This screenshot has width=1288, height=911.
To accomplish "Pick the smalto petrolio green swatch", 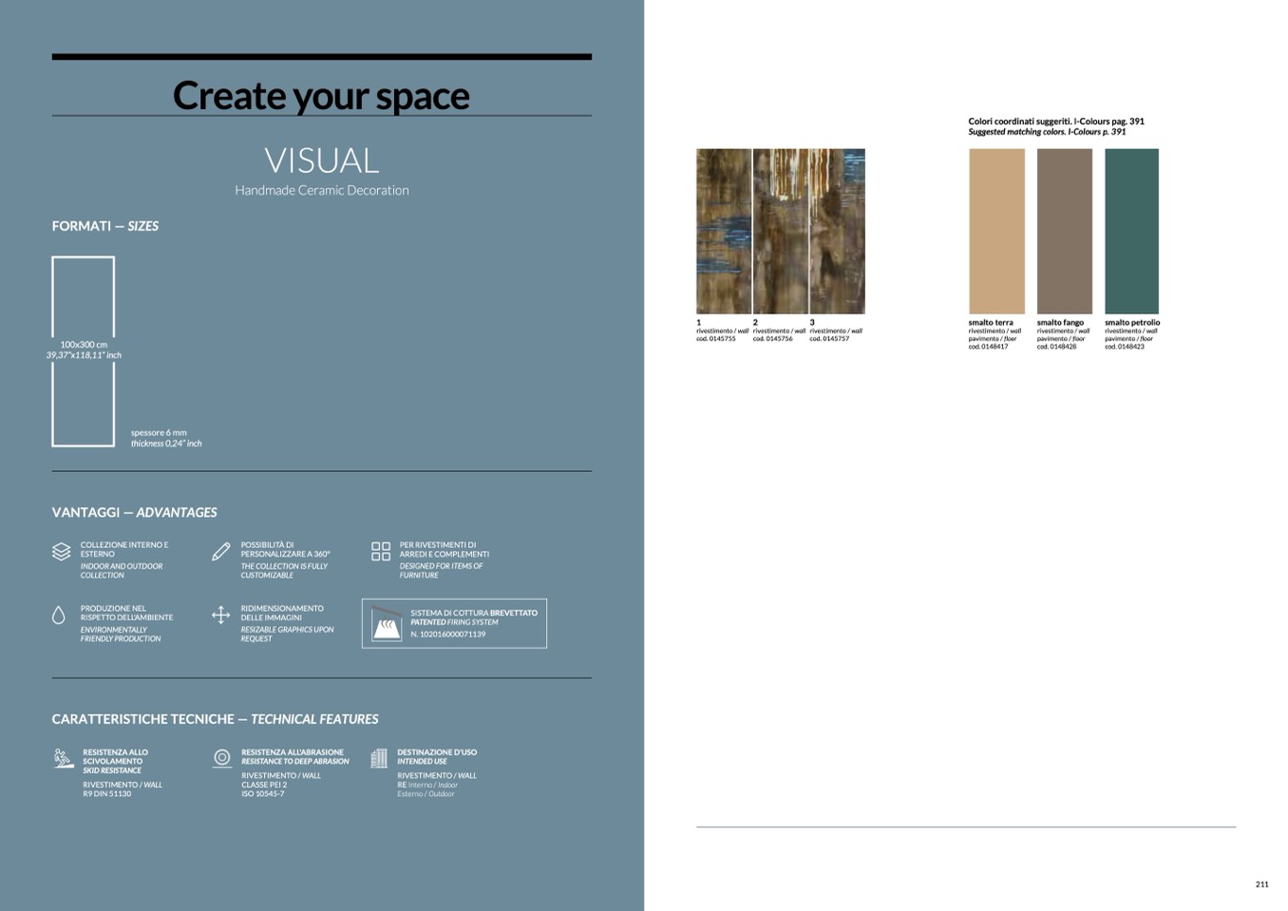I will [x=1131, y=231].
